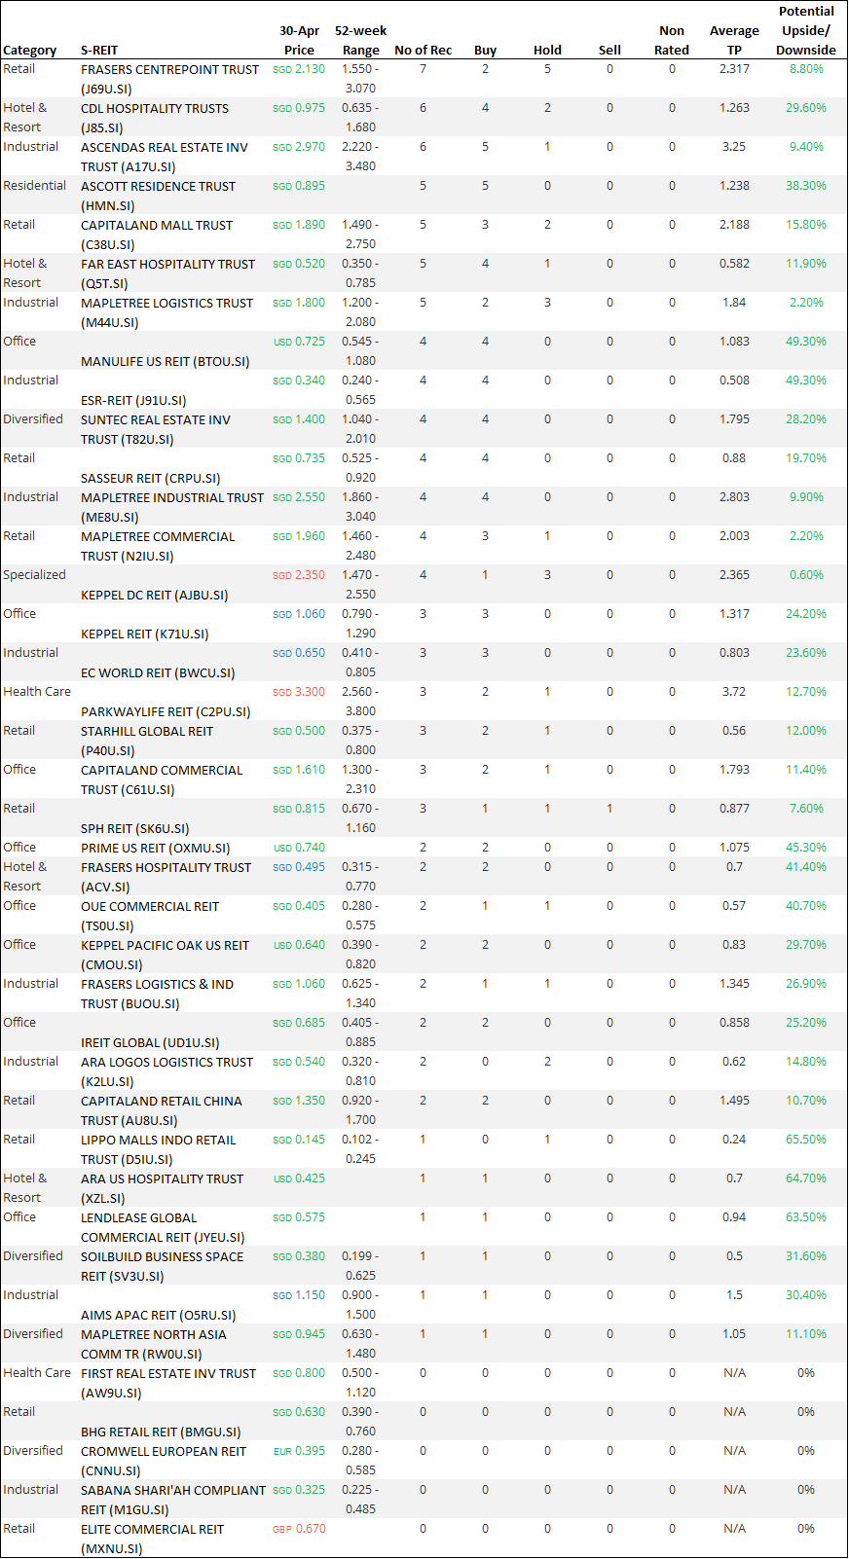The image size is (849, 1559).
Task: Select SASSEUR REIT (CRPU.SI) cell
Action: click(x=150, y=479)
